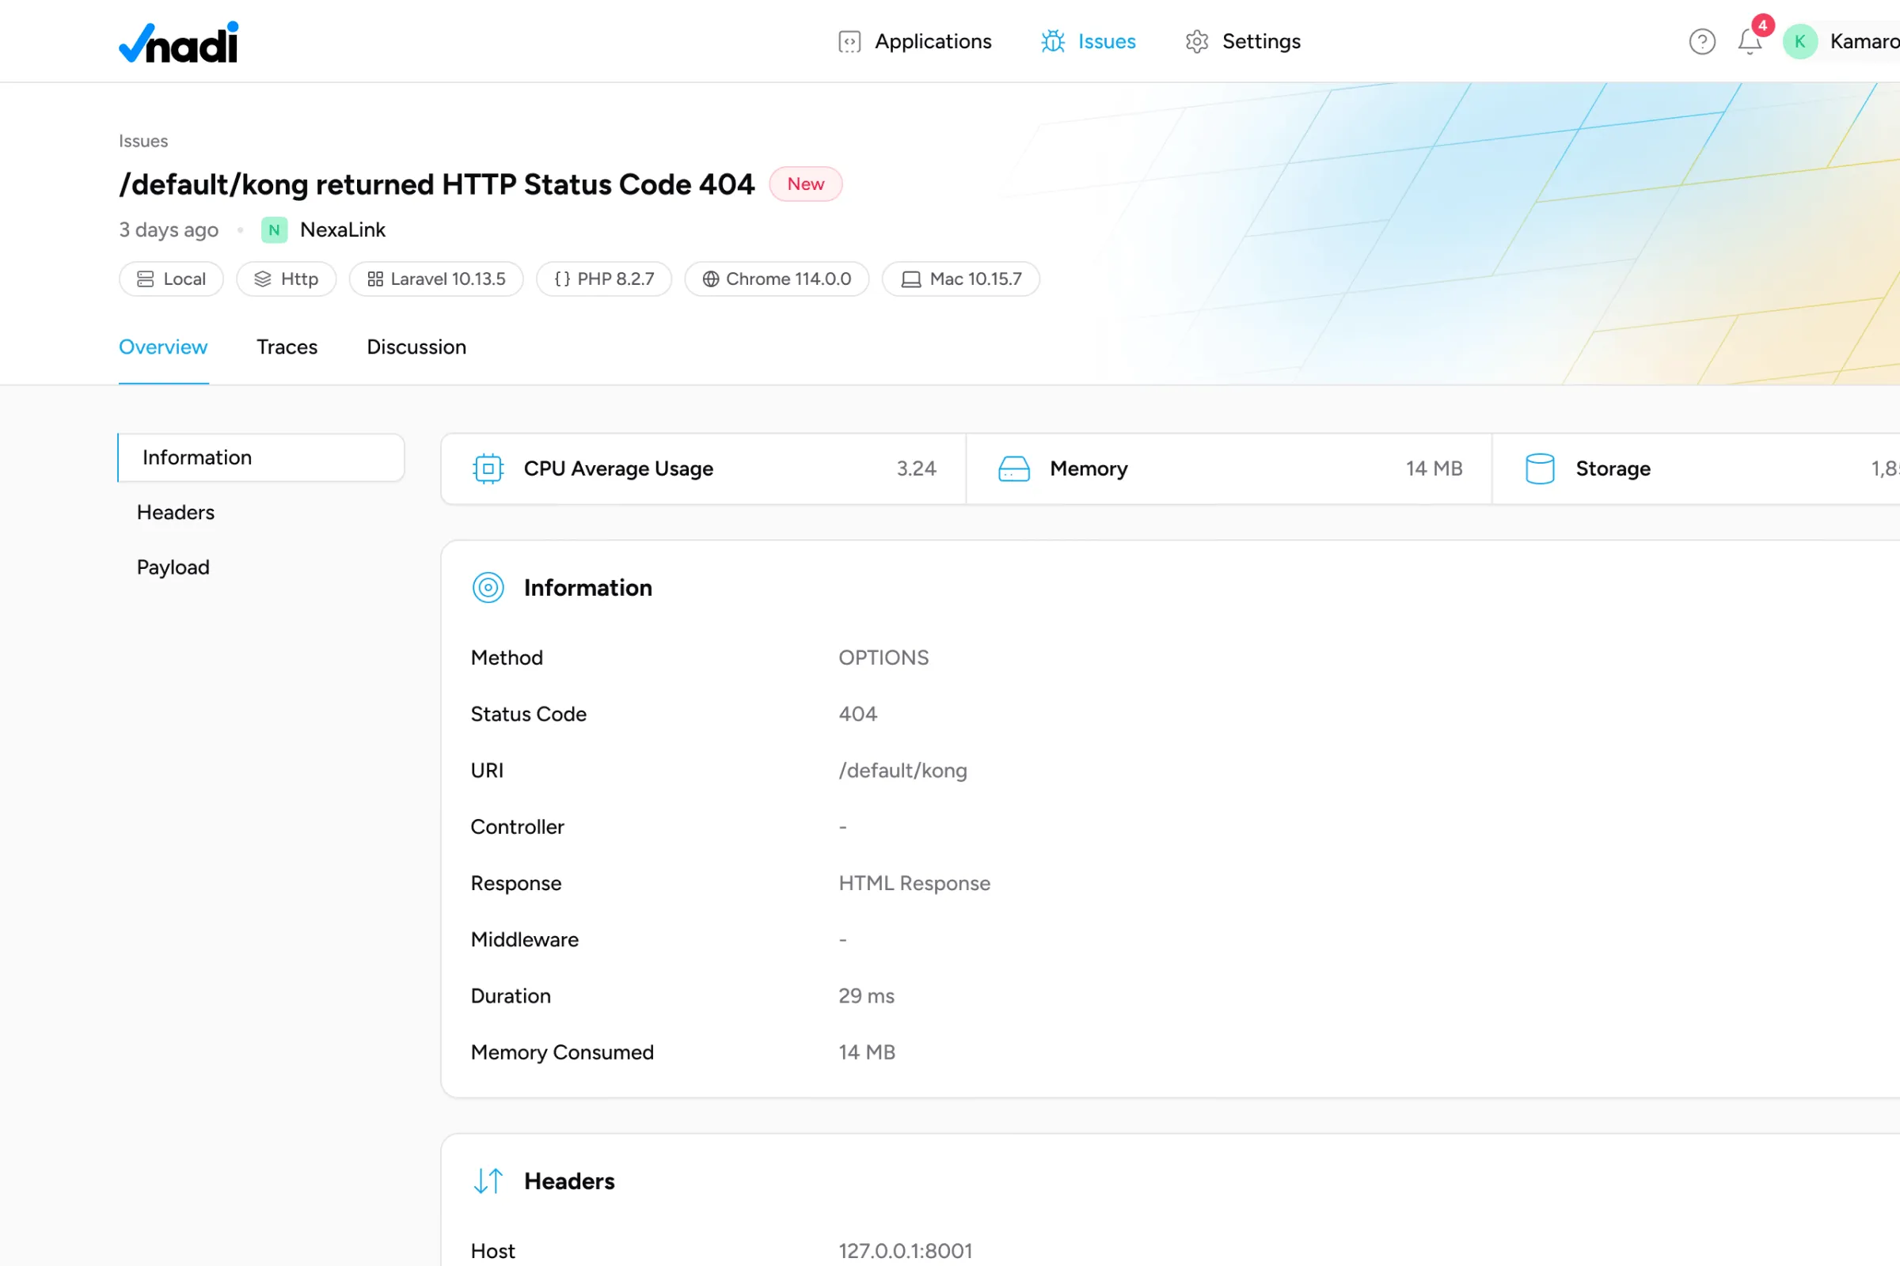The width and height of the screenshot is (1900, 1266).
Task: Click the 29 ms duration value
Action: (867, 996)
